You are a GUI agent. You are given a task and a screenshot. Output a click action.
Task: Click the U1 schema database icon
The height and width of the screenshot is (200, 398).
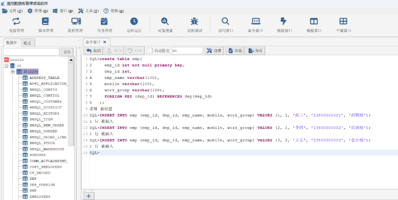click(x=13, y=66)
